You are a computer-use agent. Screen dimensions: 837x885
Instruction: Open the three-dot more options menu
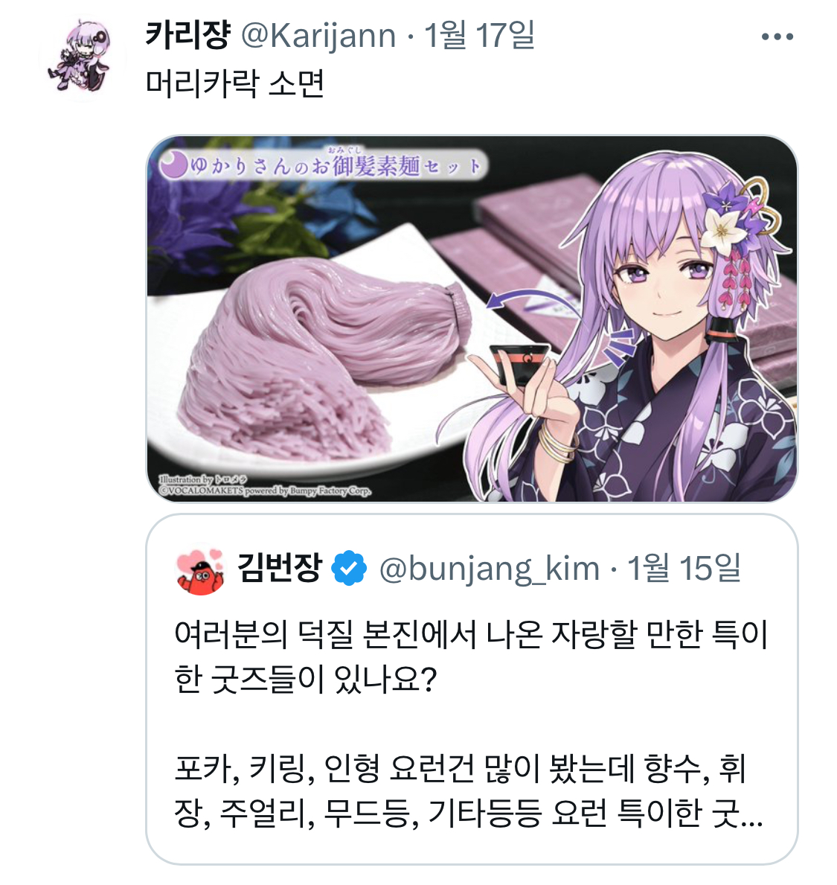(777, 36)
